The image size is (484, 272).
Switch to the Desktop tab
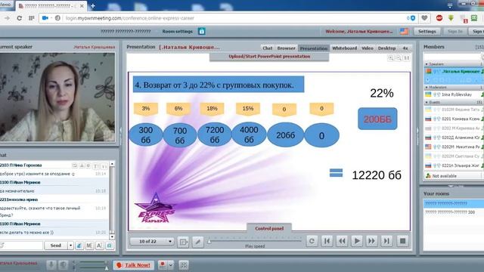[386, 48]
